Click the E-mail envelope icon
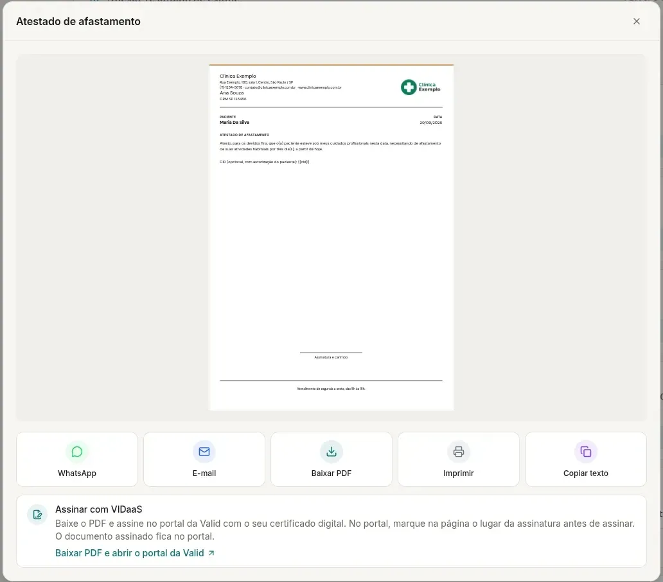This screenshot has width=663, height=582. [x=204, y=452]
